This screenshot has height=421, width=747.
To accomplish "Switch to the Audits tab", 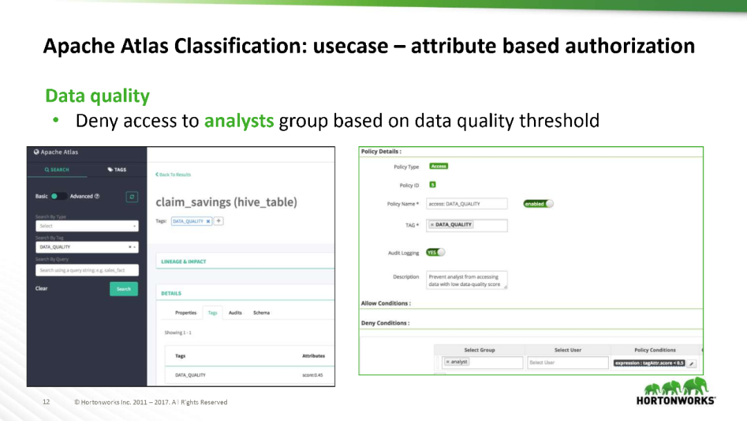I will [235, 313].
